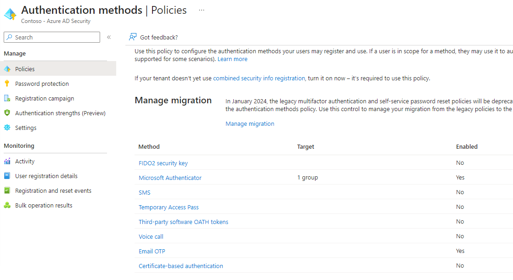Click the User registration details icon

point(7,176)
